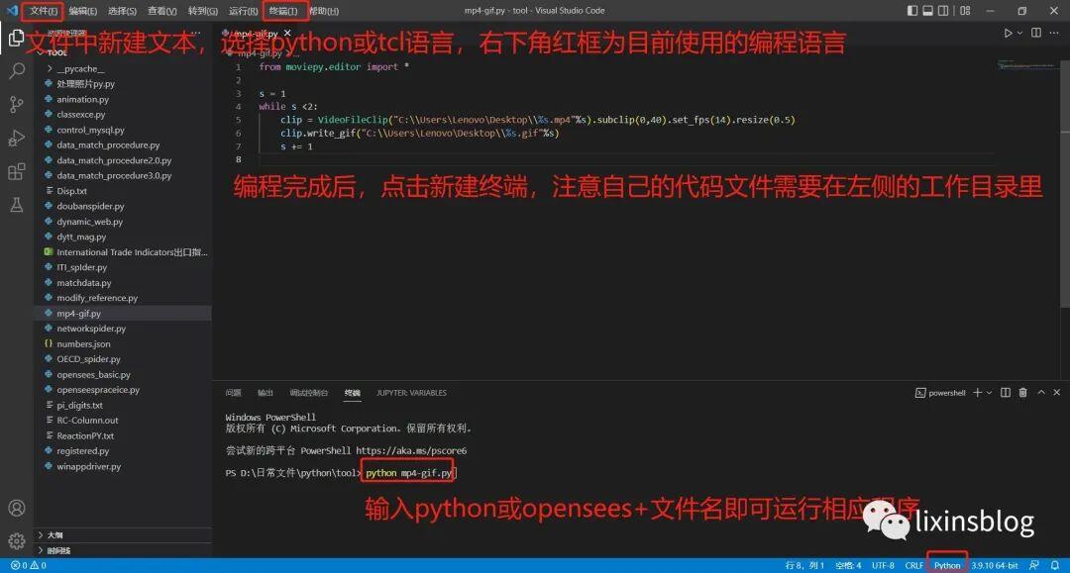Open the File menu
1070x573 pixels.
tap(43, 11)
